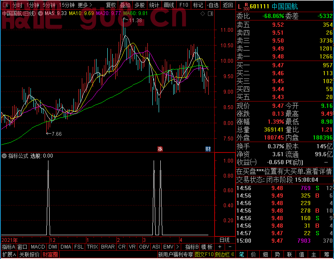Open the F10 company info
Viewport: 334px width, 259px height.
pyautogui.click(x=184, y=5)
